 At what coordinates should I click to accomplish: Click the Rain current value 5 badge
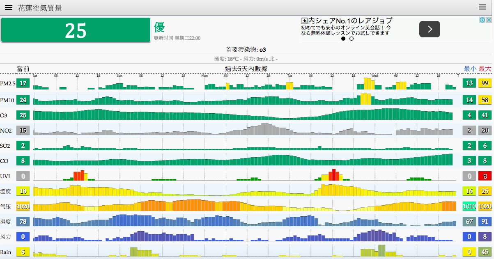coord(23,252)
